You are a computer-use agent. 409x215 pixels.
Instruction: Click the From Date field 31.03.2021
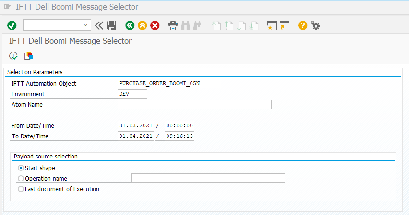click(x=135, y=126)
